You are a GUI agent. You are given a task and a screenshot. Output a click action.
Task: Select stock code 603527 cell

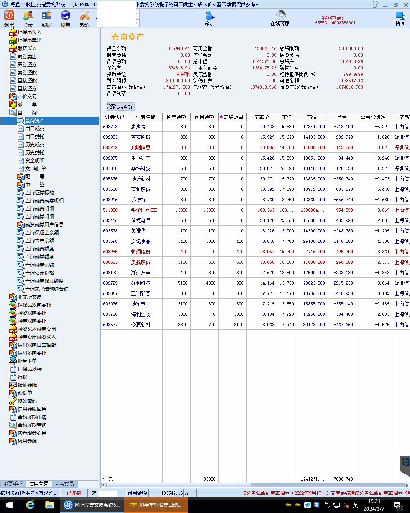tap(115, 325)
